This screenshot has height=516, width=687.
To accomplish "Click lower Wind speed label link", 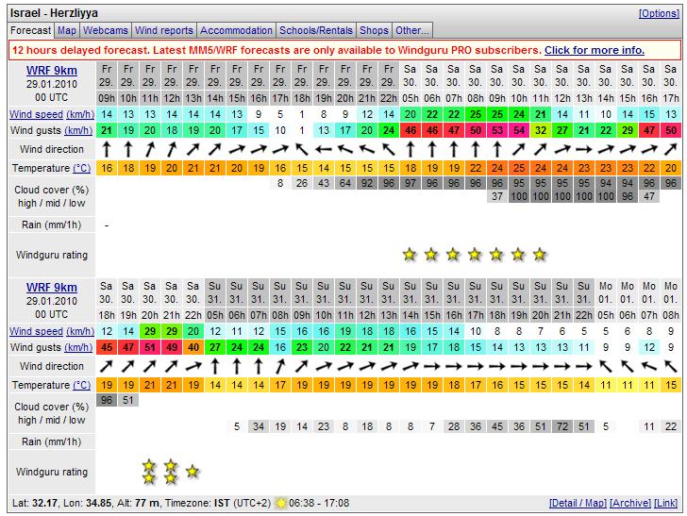I will [37, 331].
